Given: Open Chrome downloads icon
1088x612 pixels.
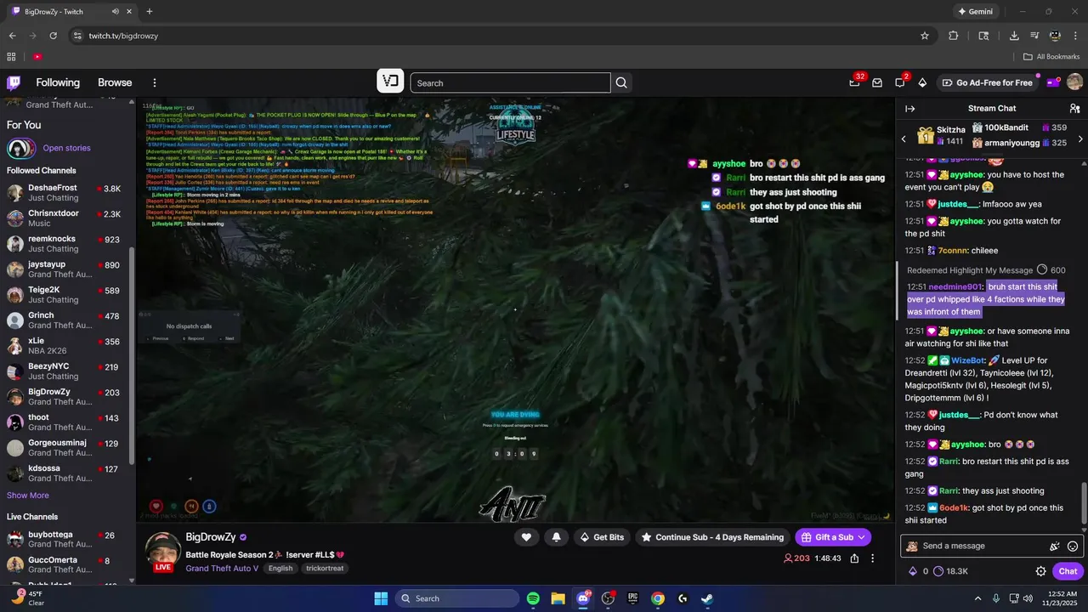Looking at the screenshot, I should click(x=1014, y=36).
